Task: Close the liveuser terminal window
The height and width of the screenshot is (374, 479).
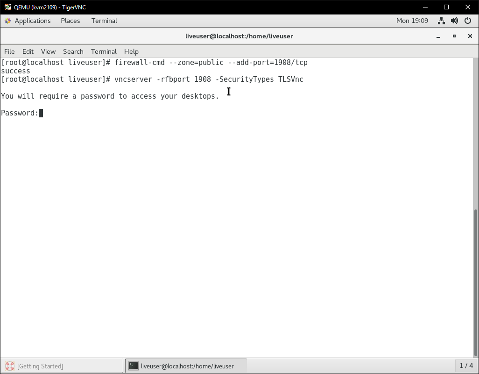Action: [470, 36]
